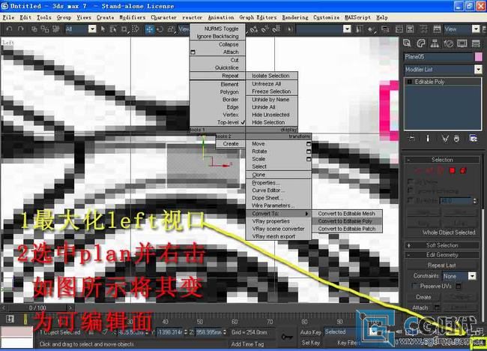Open the Modify command panel tab
This screenshot has height=351, width=487.
point(421,43)
